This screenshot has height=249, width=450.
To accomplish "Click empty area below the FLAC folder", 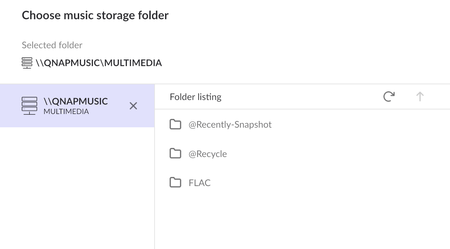I will [301, 220].
